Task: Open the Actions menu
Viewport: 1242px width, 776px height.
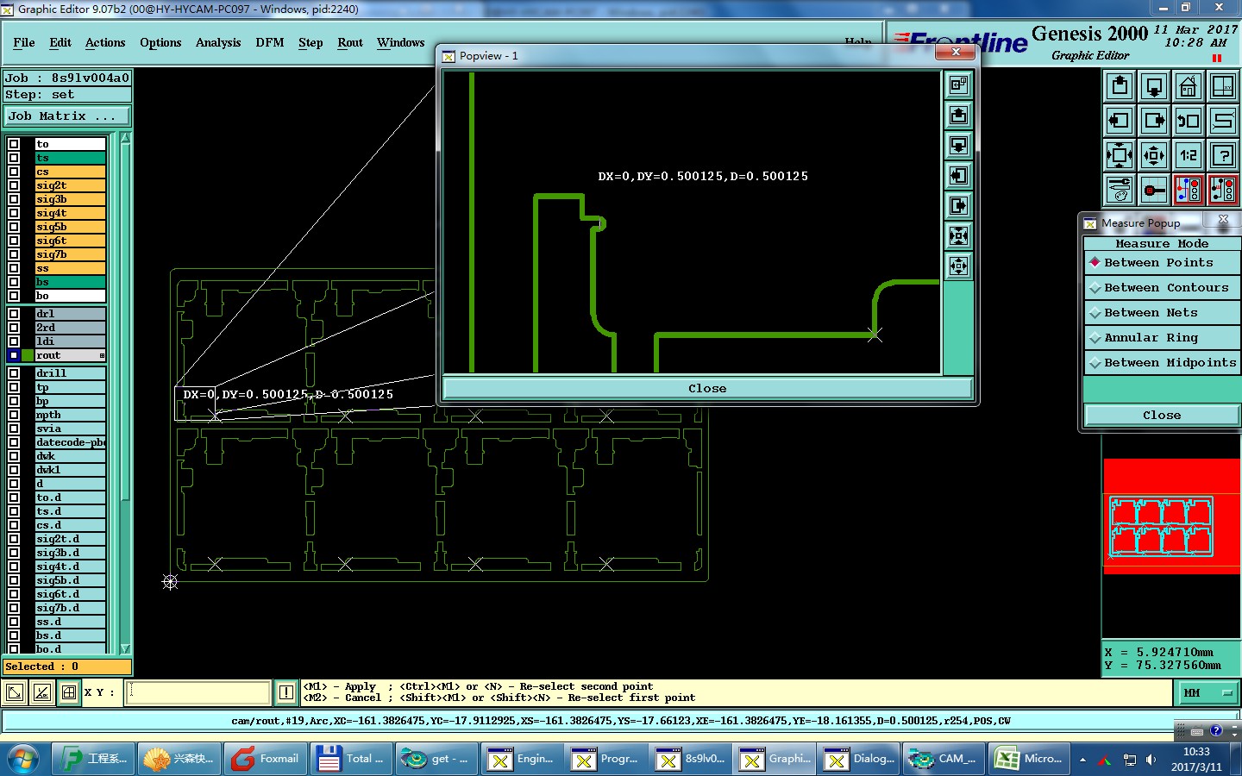Action: tap(105, 43)
